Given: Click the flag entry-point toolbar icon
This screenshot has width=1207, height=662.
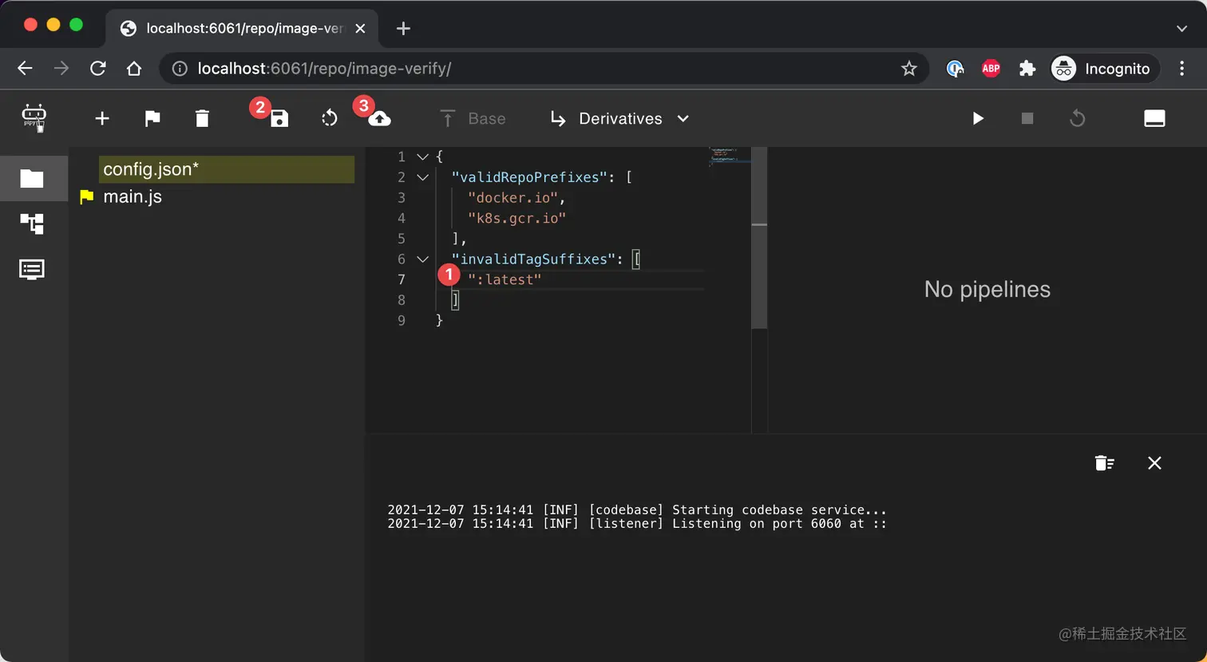Looking at the screenshot, I should tap(152, 119).
